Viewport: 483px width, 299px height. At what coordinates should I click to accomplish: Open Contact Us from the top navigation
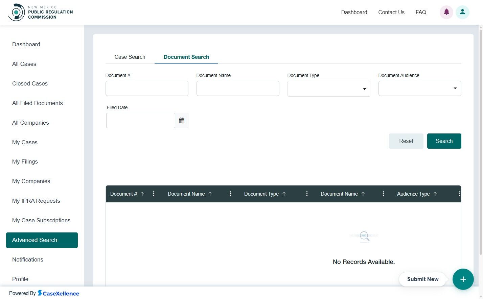pos(391,12)
